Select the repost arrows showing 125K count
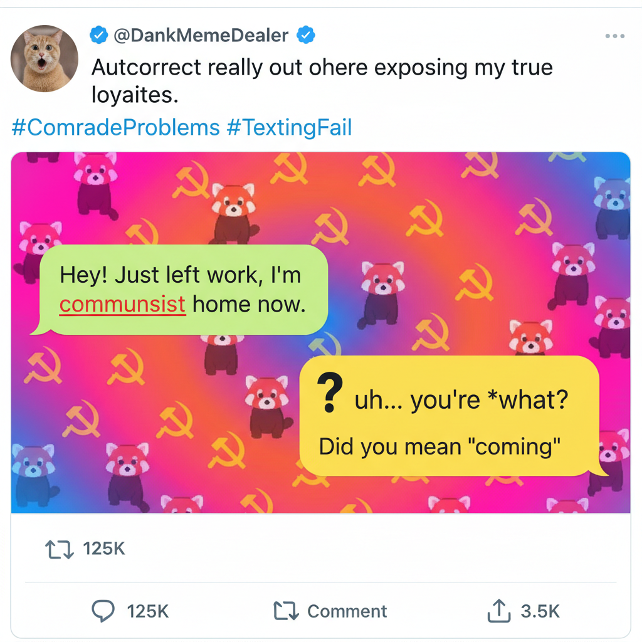Viewport: 642px width, 642px height. pyautogui.click(x=60, y=549)
